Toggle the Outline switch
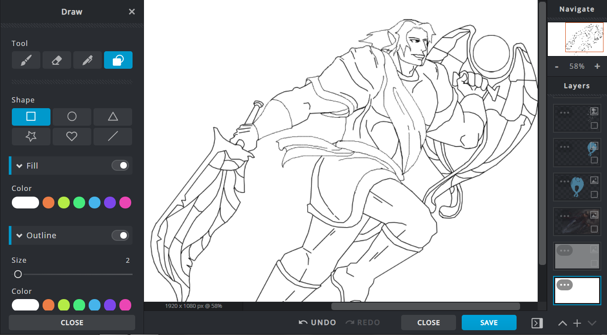 120,235
